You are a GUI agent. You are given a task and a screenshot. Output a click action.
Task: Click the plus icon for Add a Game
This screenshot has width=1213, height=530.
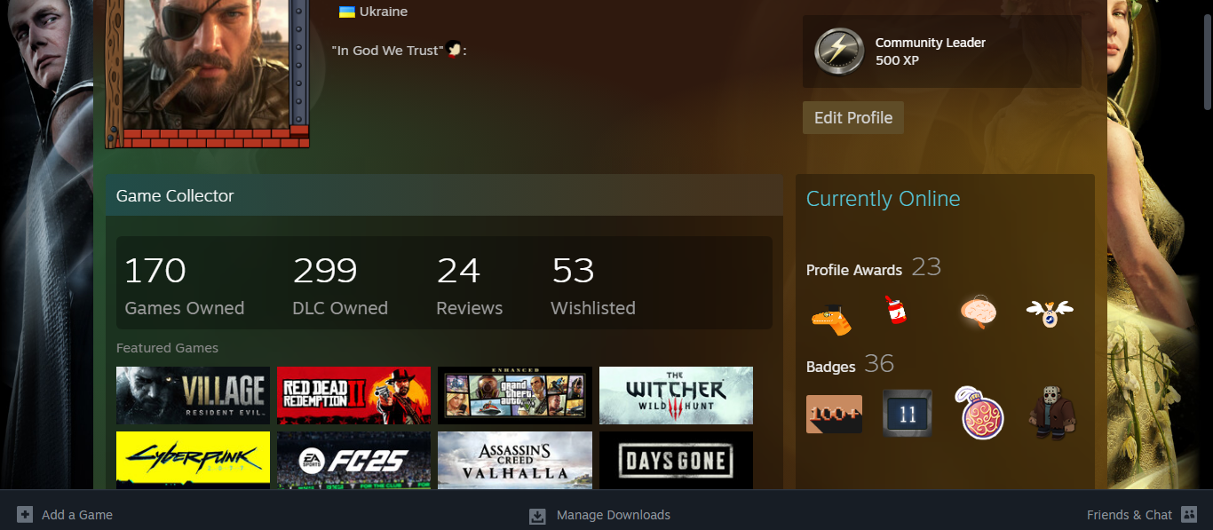25,515
